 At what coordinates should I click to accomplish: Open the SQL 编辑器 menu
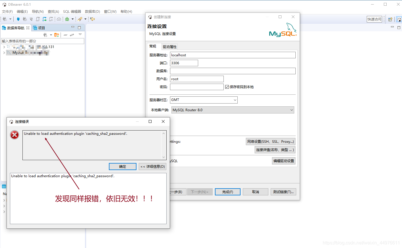tap(72, 12)
